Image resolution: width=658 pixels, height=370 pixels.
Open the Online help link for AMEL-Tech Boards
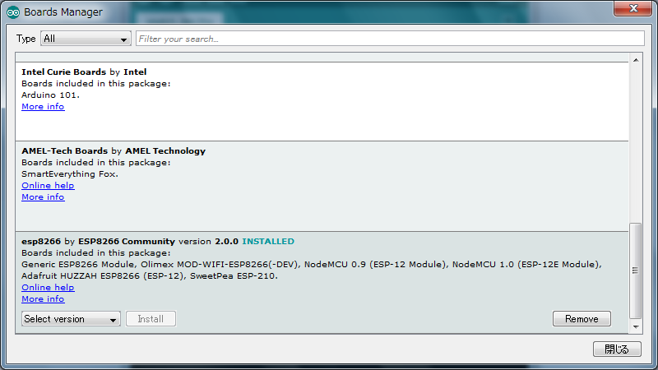[48, 186]
